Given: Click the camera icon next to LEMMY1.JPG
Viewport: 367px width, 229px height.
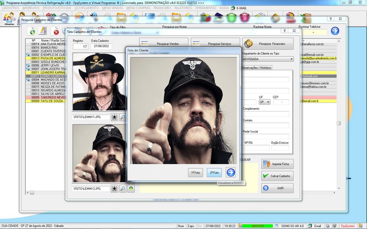Looking at the screenshot, I should click(114, 117).
